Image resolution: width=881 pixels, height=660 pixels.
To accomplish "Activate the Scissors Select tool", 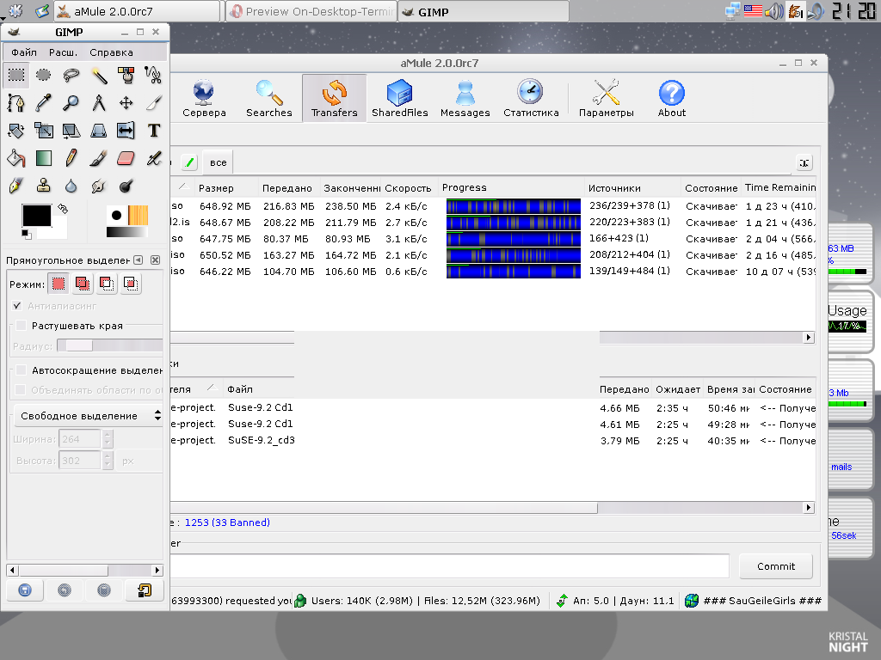I will [153, 75].
